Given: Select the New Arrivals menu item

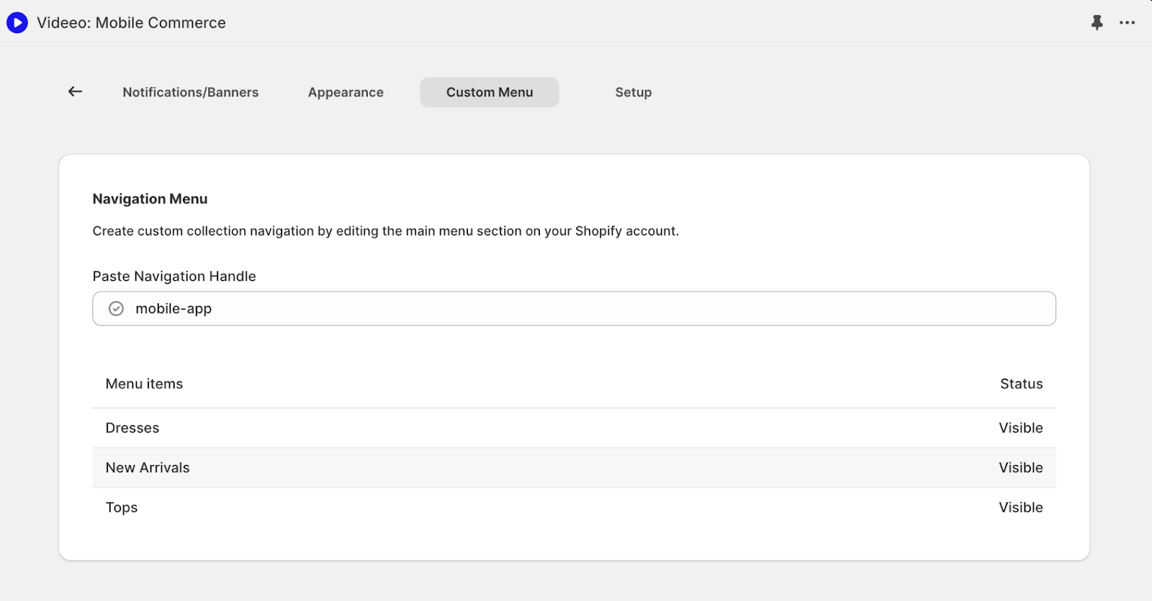Looking at the screenshot, I should click(148, 468).
